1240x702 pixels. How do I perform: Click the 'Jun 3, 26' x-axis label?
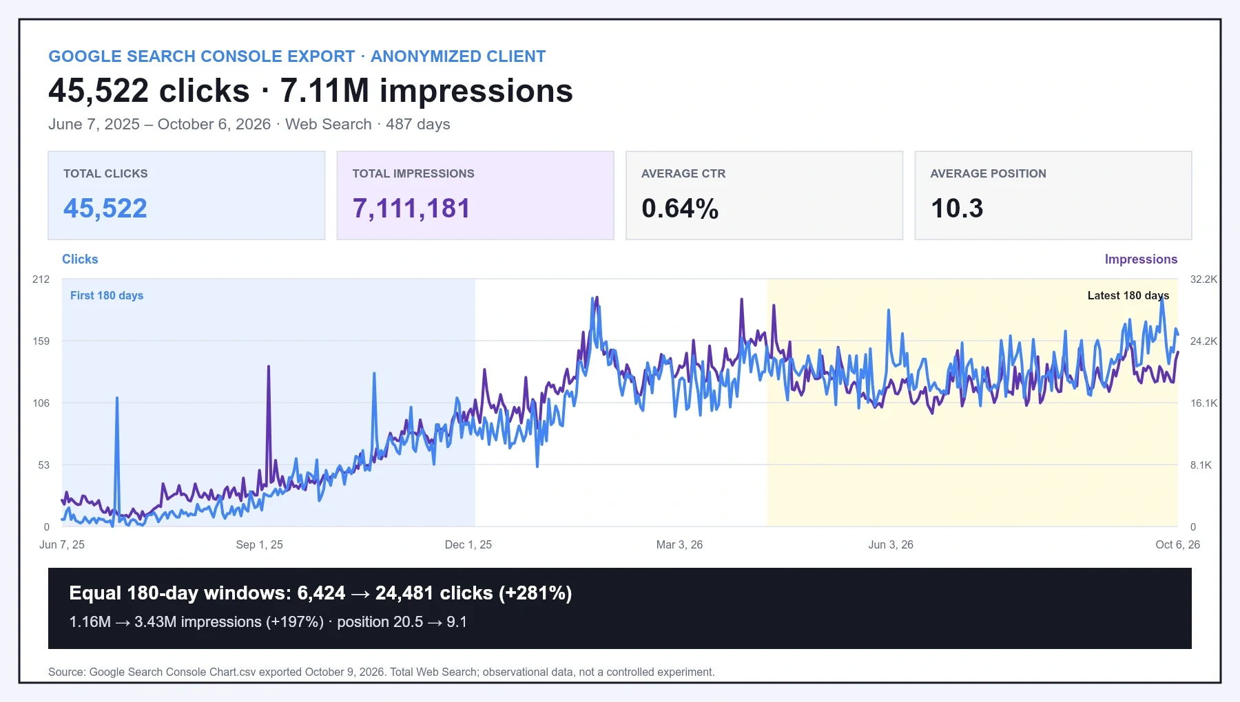(x=891, y=544)
